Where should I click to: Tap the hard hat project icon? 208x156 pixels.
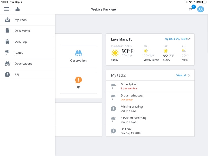17,9
